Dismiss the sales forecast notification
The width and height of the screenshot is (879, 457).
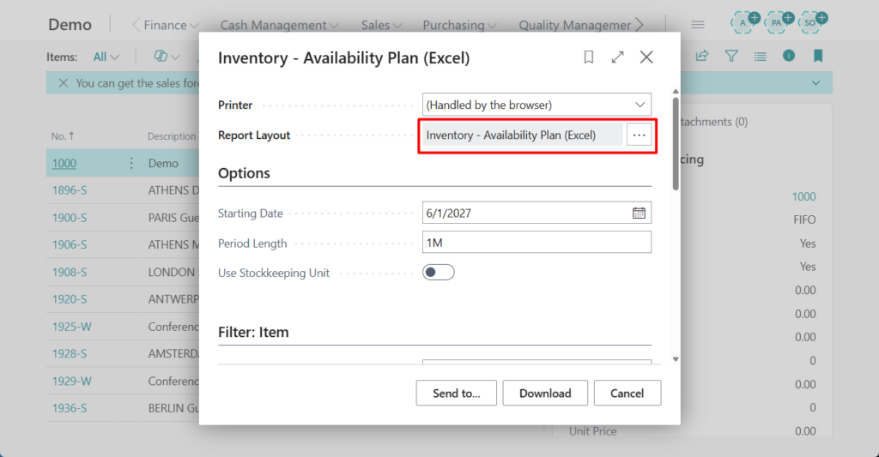[63, 83]
